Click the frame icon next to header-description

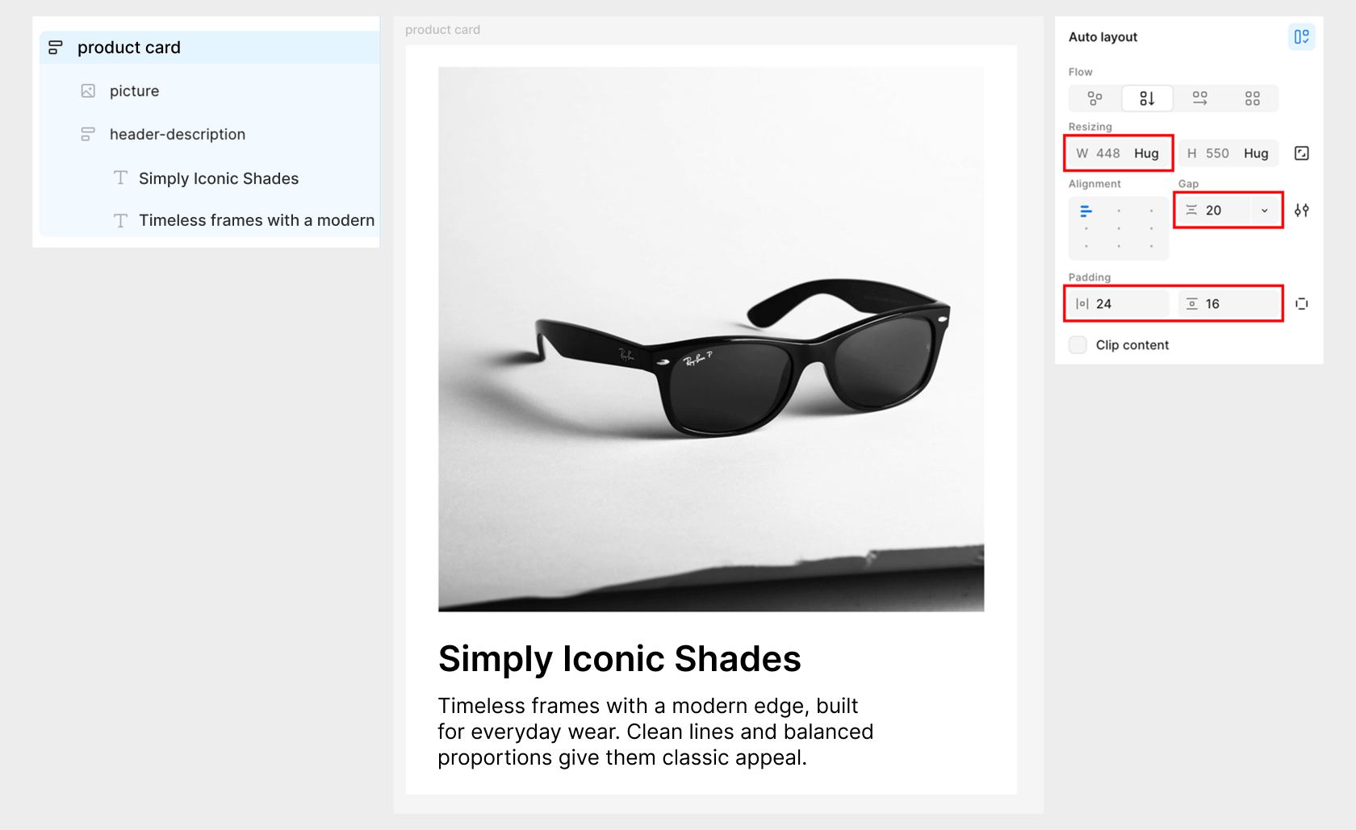pyautogui.click(x=88, y=135)
